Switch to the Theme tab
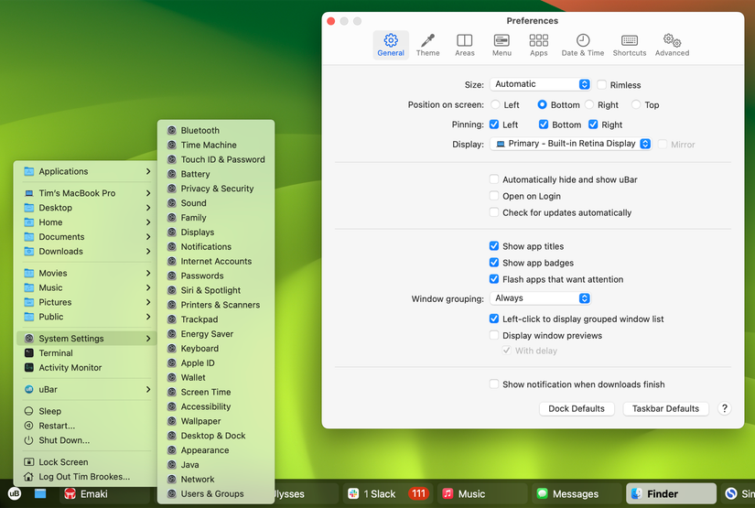The image size is (755, 508). [427, 45]
